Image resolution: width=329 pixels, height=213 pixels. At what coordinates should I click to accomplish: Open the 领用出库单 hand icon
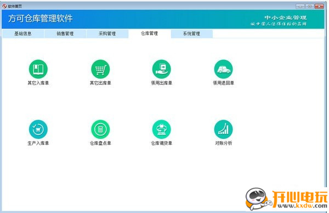[x=162, y=69]
